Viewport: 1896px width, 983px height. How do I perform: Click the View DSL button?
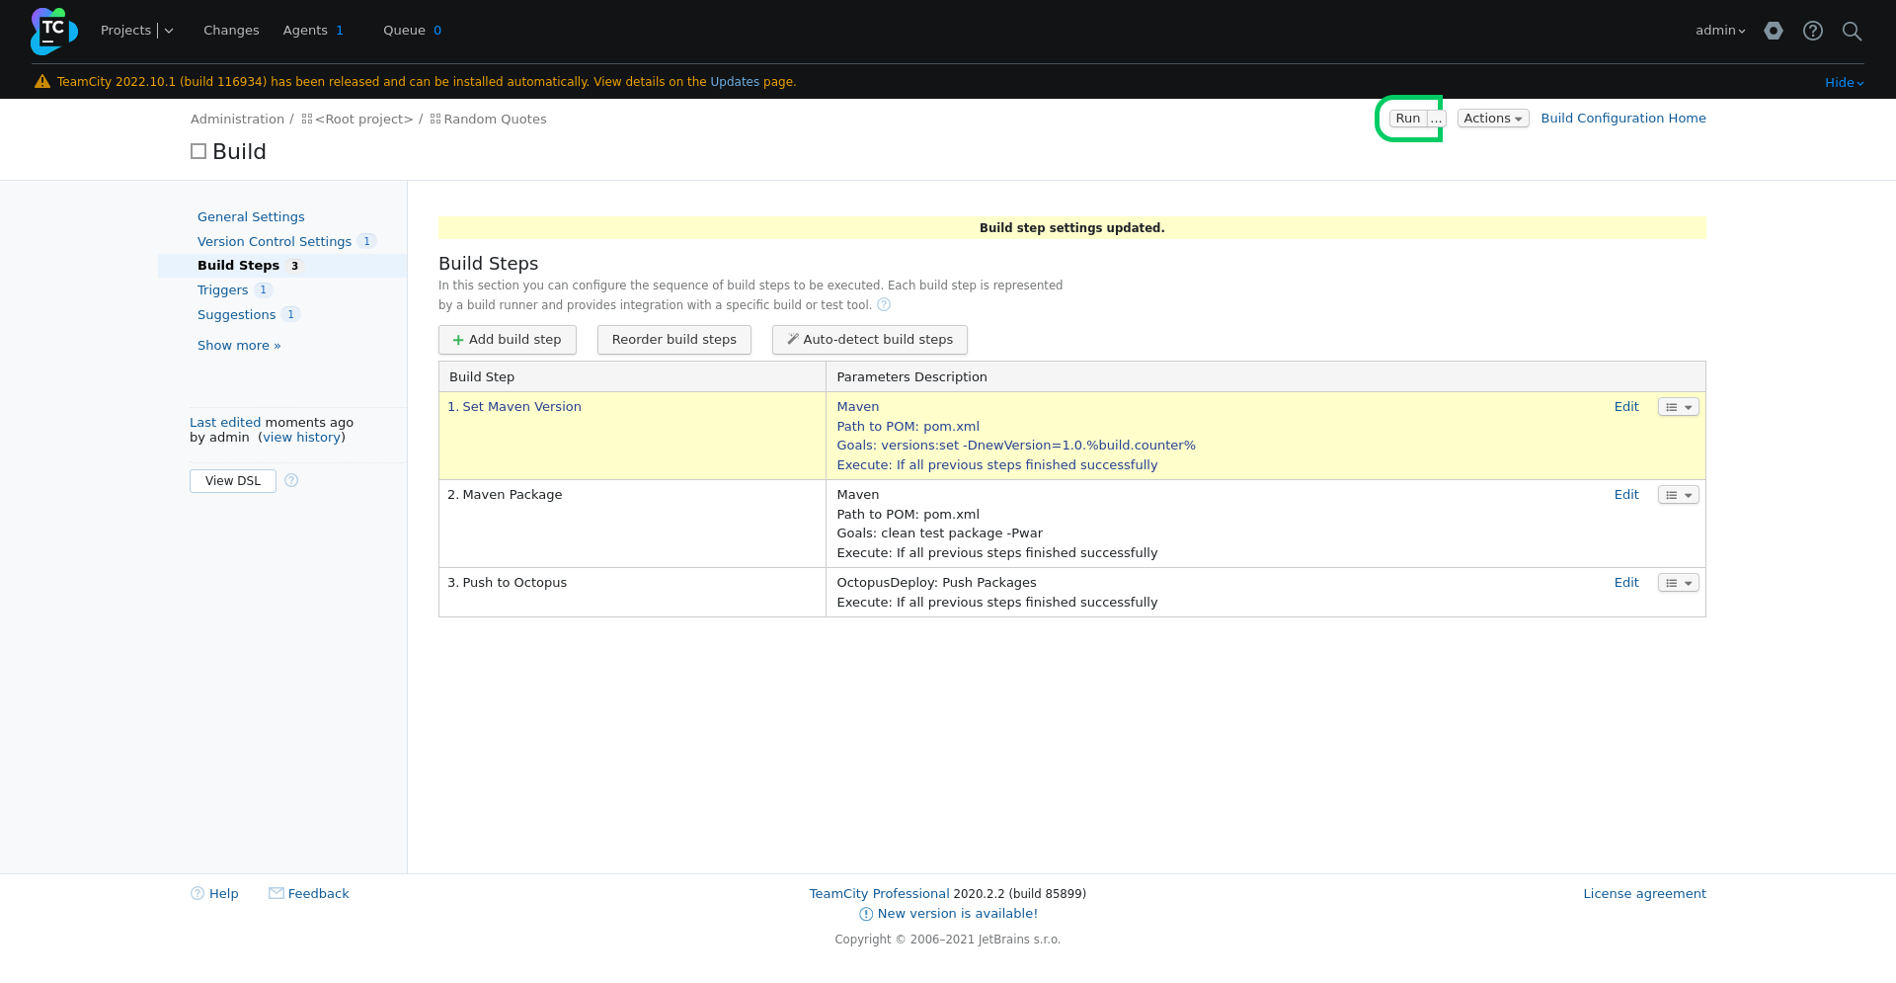(x=233, y=481)
